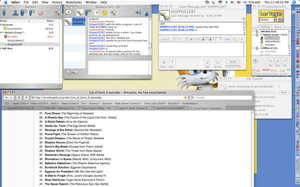Open the Safari bookmarks book icon
Viewport: 300px width, 187px height.
tap(7, 103)
